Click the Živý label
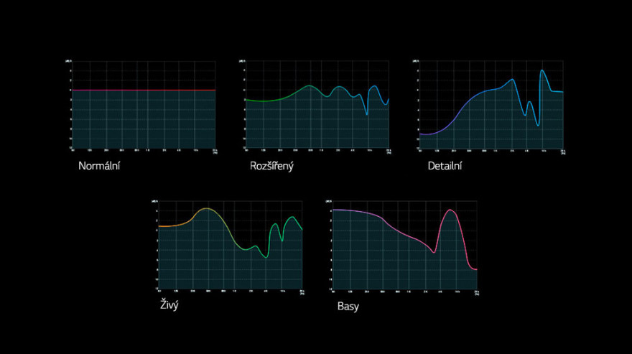This screenshot has height=354, width=632. point(169,304)
